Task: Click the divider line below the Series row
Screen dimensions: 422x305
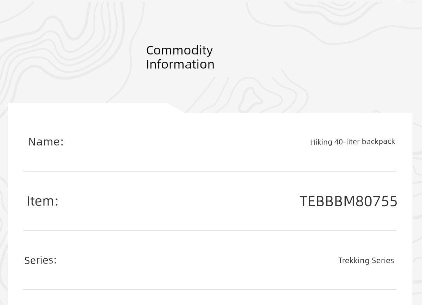Action: (210, 290)
